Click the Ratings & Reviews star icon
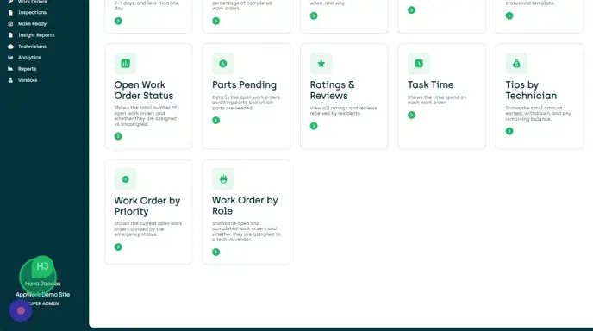Viewport: 593px width, 331px height. coord(321,64)
